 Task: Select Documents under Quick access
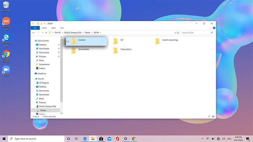(42, 52)
